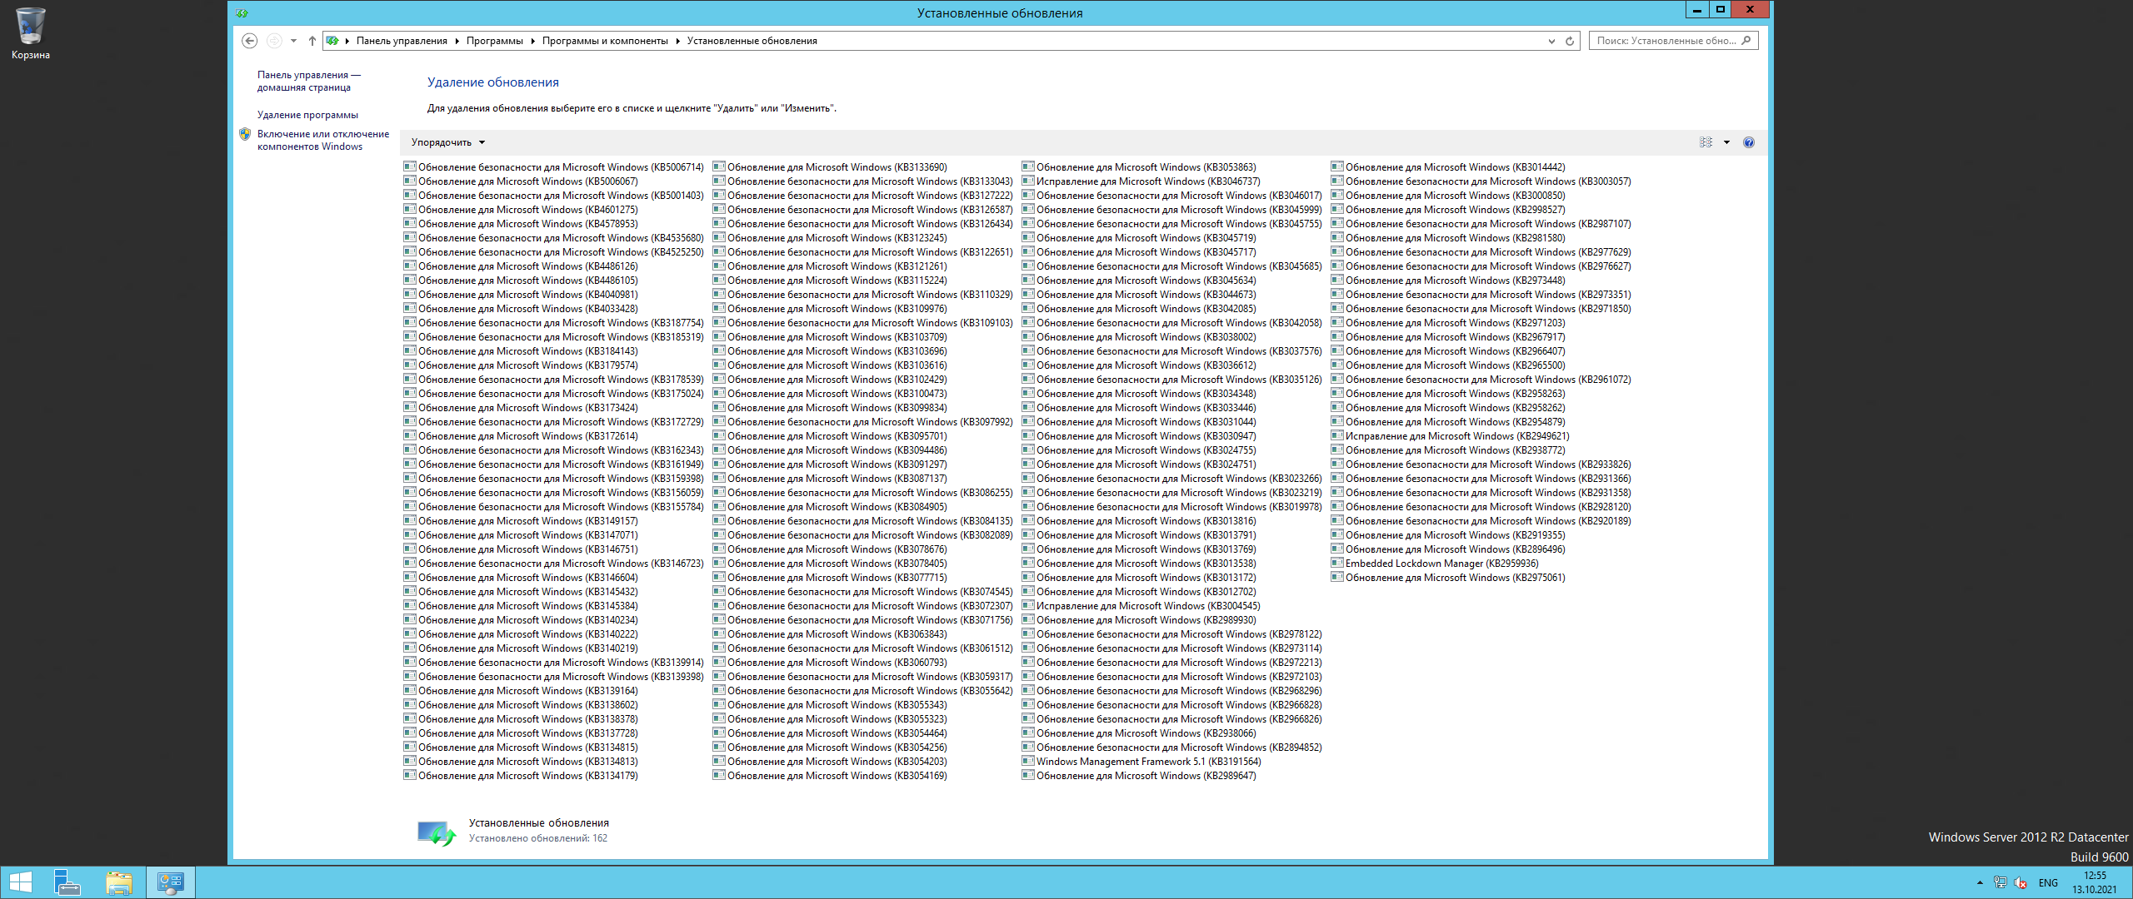The width and height of the screenshot is (2133, 899).
Task: Open Панель управления домашняя страница link
Action: coord(308,81)
